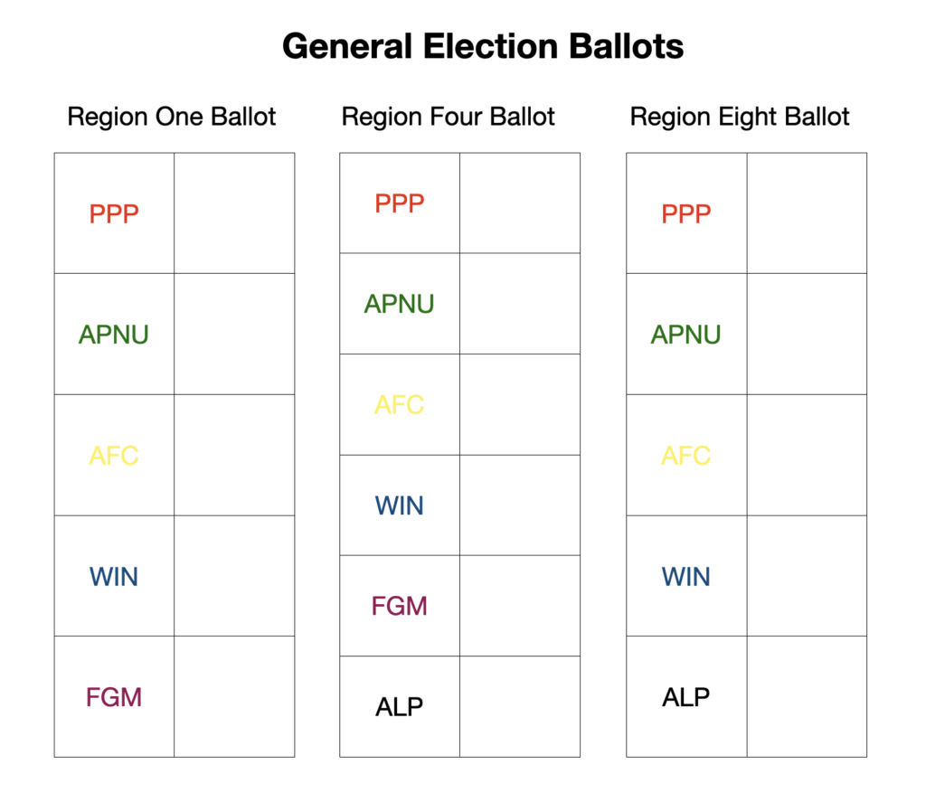Tick the AFC box on Region Eight ballot
The height and width of the screenshot is (793, 926).
[807, 455]
